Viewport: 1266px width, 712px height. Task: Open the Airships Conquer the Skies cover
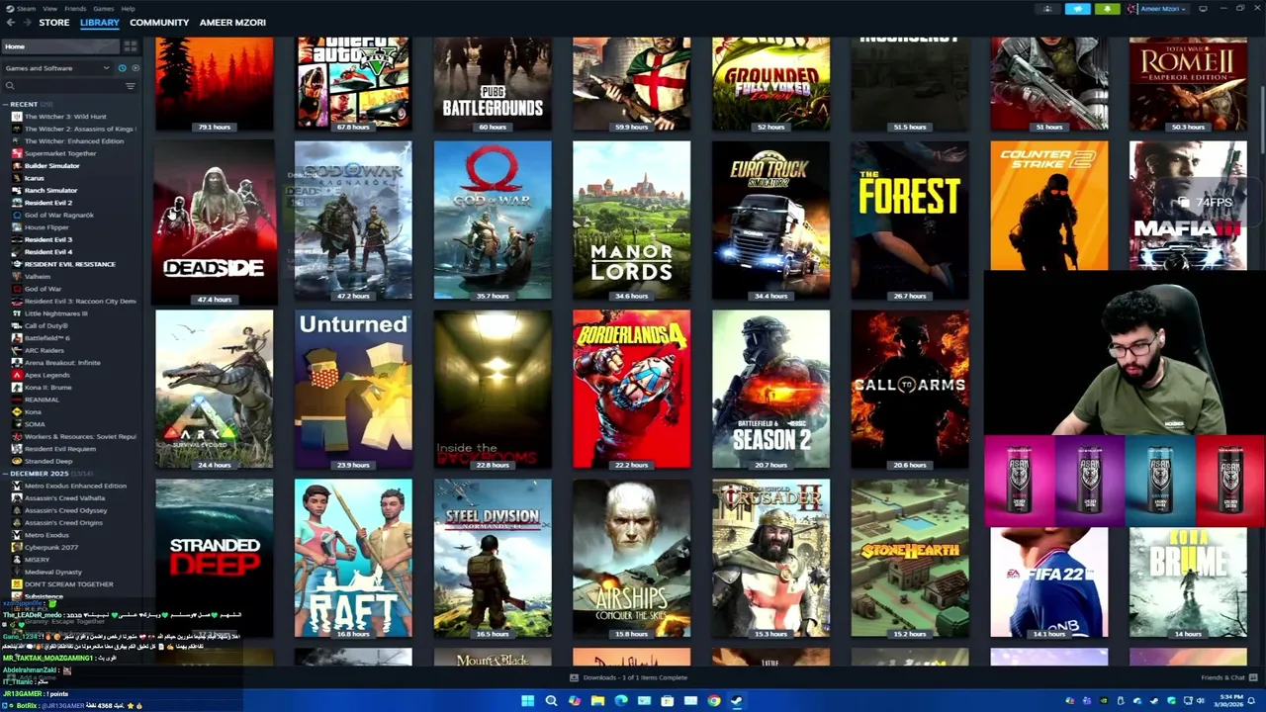pos(631,558)
